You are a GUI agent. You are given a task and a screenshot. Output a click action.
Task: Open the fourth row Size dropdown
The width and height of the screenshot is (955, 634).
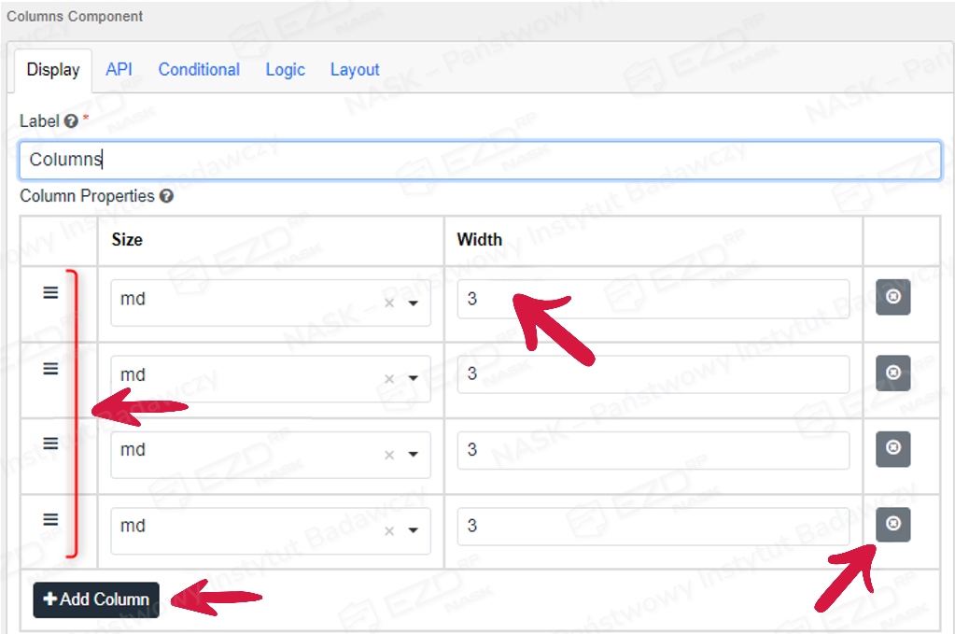(x=413, y=530)
